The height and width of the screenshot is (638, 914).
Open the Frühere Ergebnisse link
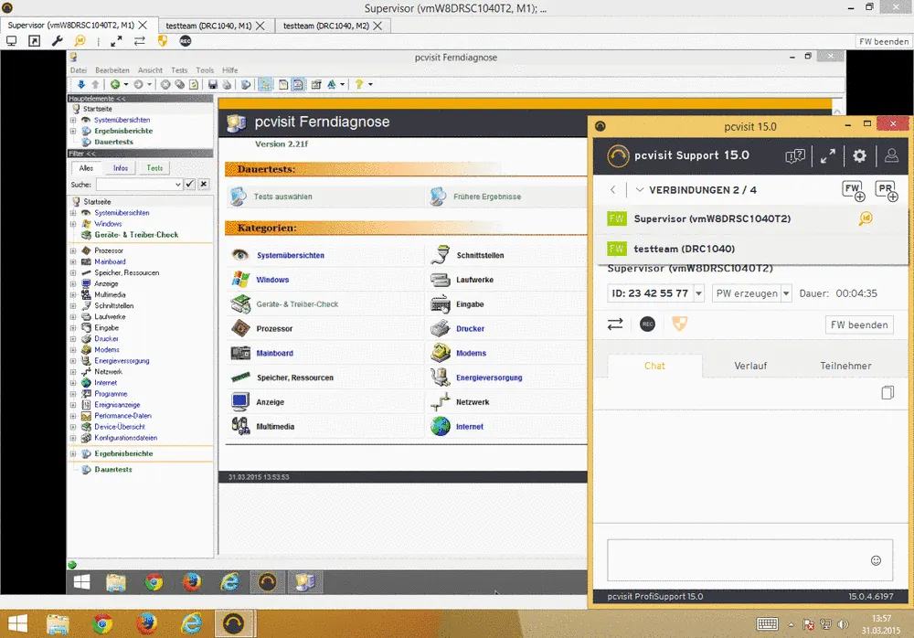click(x=487, y=197)
